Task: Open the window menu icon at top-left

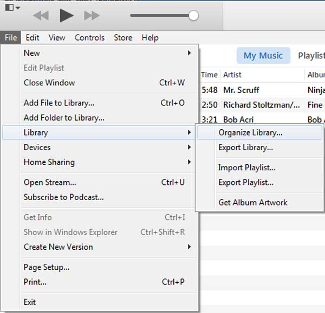Action: [12, 8]
